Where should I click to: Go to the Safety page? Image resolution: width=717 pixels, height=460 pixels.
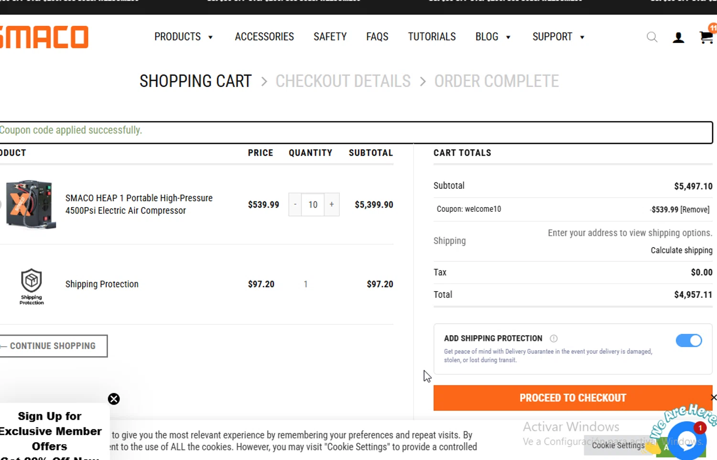(x=330, y=37)
